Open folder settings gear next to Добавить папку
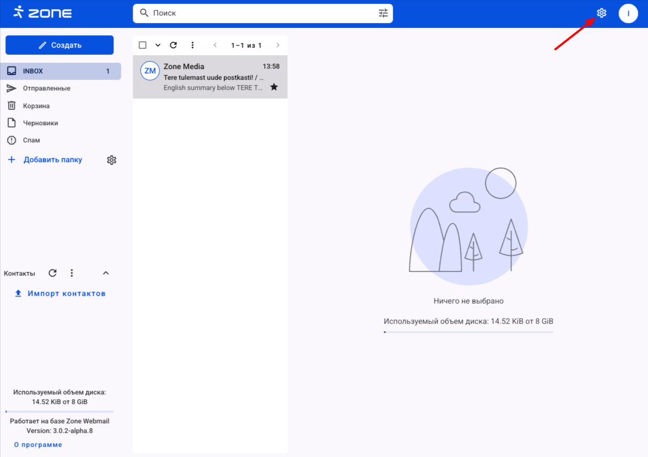This screenshot has width=648, height=457. coord(111,160)
